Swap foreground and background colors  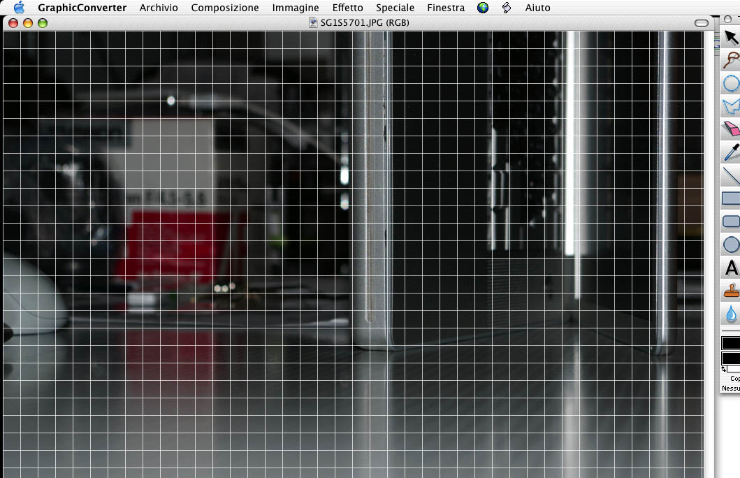725,368
